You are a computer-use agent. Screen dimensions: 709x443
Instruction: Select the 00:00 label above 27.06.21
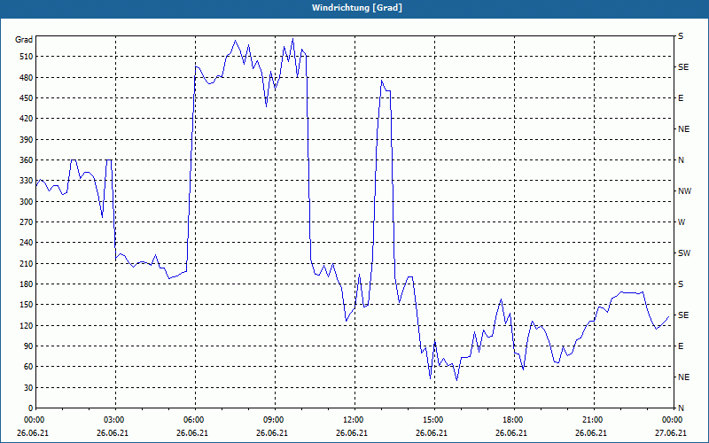coord(671,420)
